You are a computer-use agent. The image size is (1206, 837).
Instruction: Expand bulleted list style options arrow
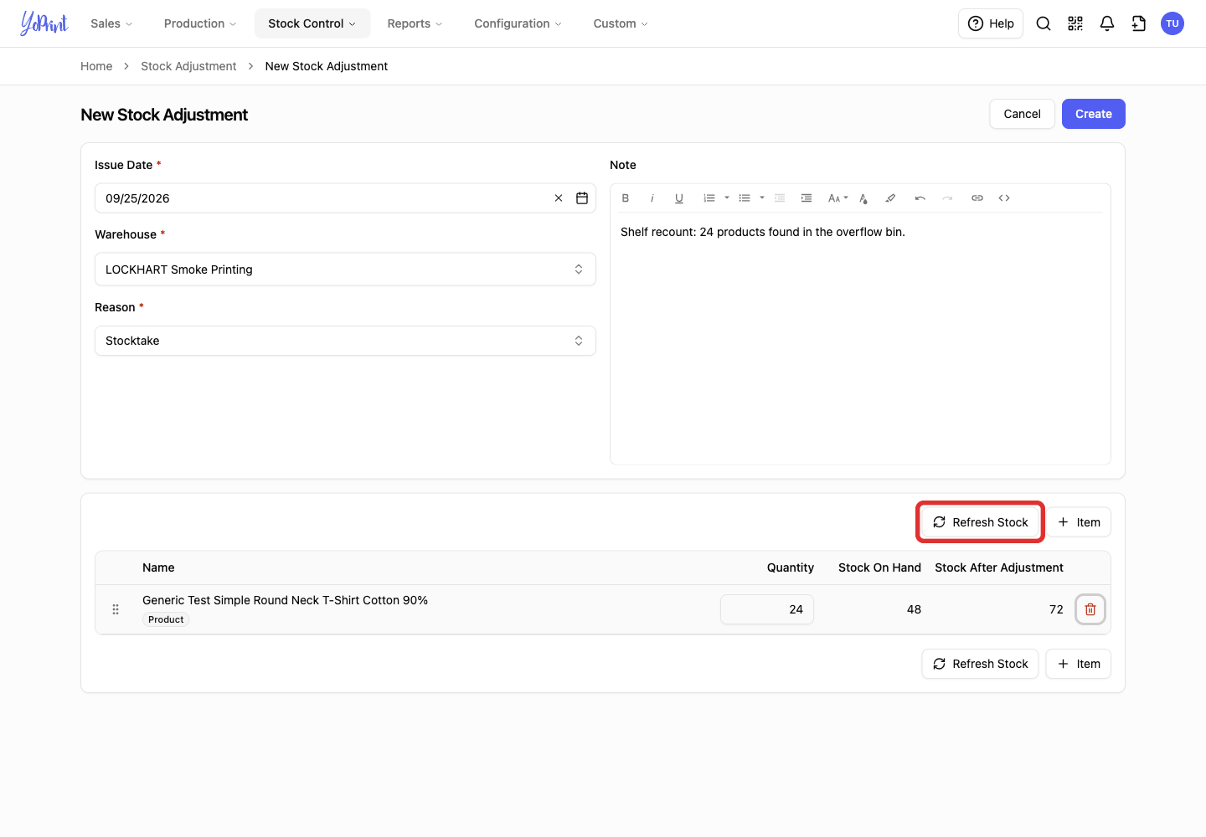pos(762,198)
